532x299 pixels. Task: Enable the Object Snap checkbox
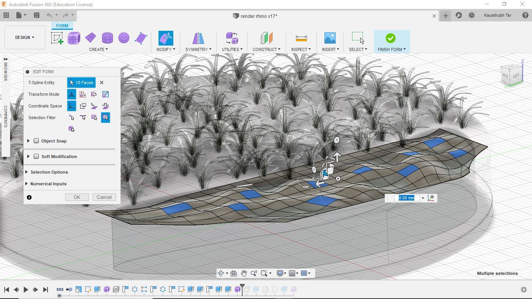pyautogui.click(x=36, y=141)
